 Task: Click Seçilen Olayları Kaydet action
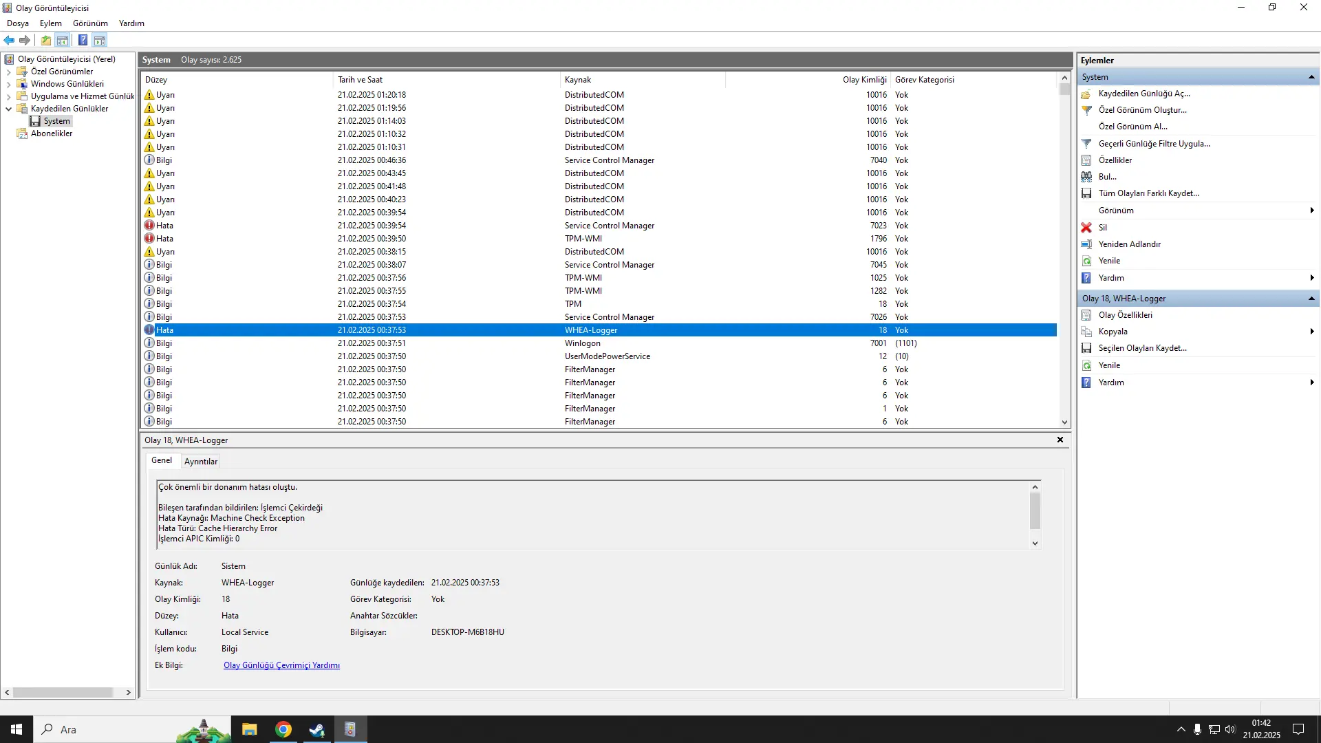1142,348
